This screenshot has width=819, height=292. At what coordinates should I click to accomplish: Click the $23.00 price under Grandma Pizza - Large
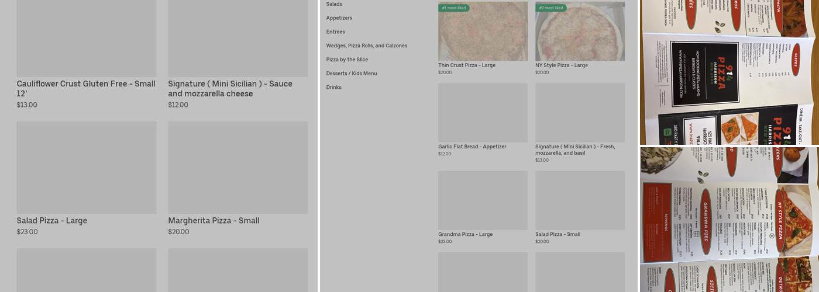(445, 242)
